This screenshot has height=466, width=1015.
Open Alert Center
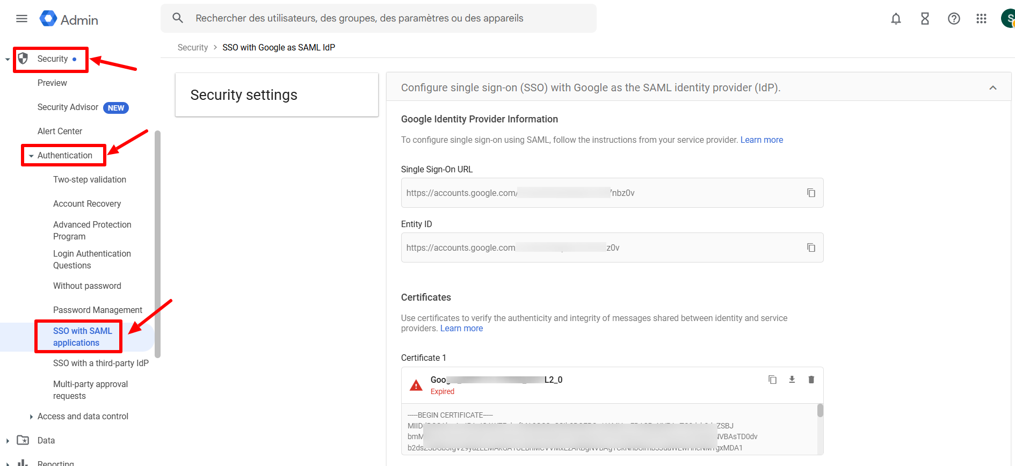pyautogui.click(x=60, y=131)
